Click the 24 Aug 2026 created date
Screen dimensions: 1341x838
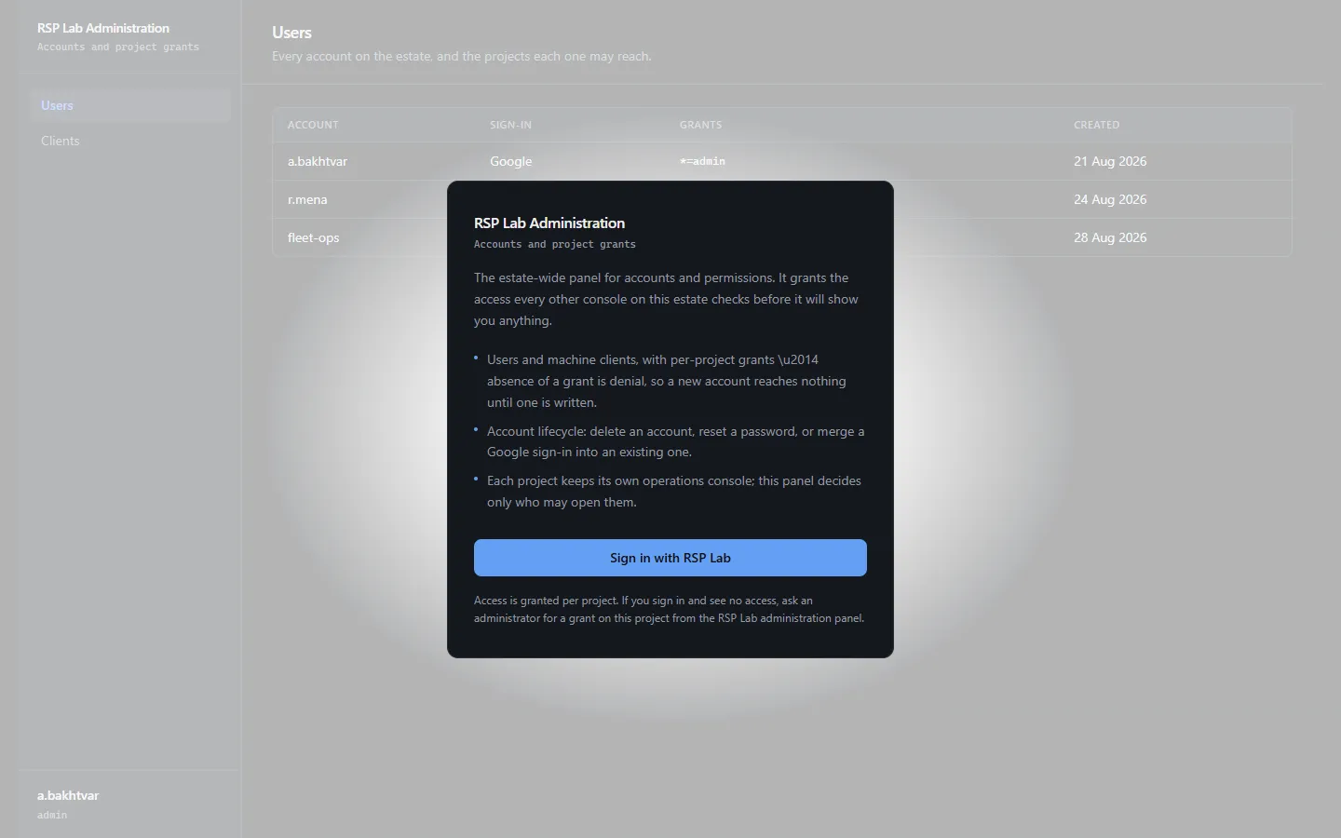pyautogui.click(x=1110, y=199)
